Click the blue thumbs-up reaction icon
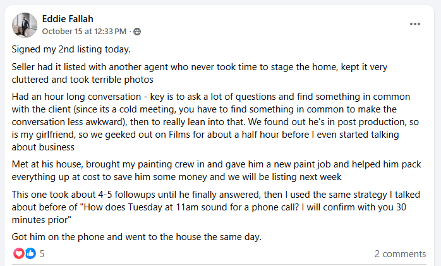 [x=30, y=253]
